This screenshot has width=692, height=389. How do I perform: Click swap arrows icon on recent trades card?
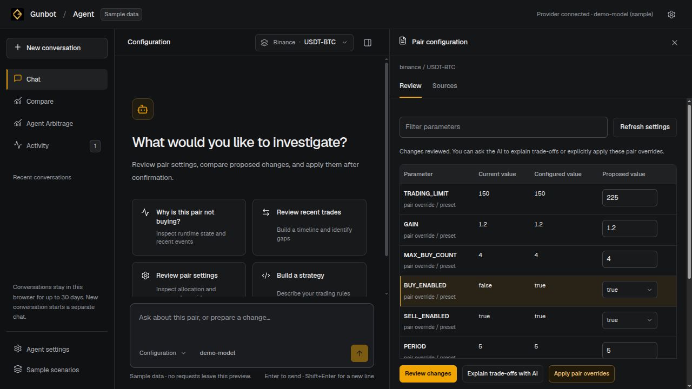266,212
